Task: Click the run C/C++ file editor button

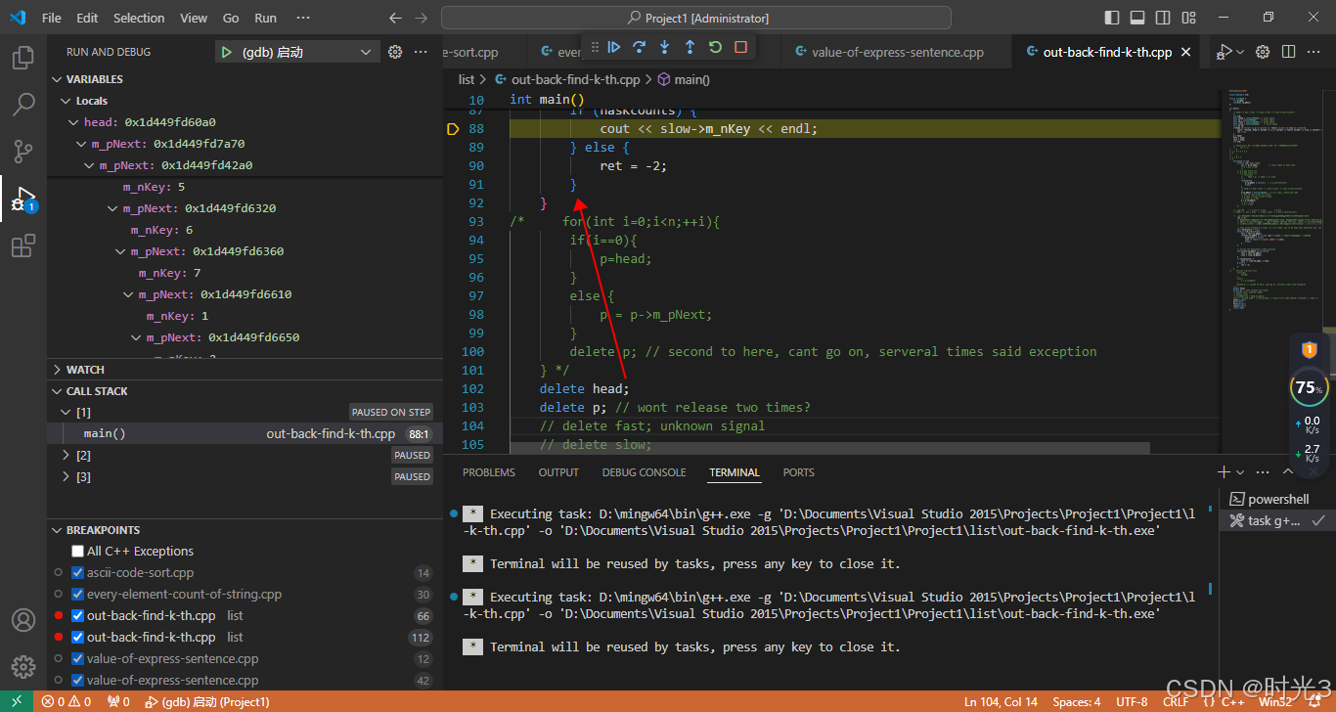Action: [1224, 52]
